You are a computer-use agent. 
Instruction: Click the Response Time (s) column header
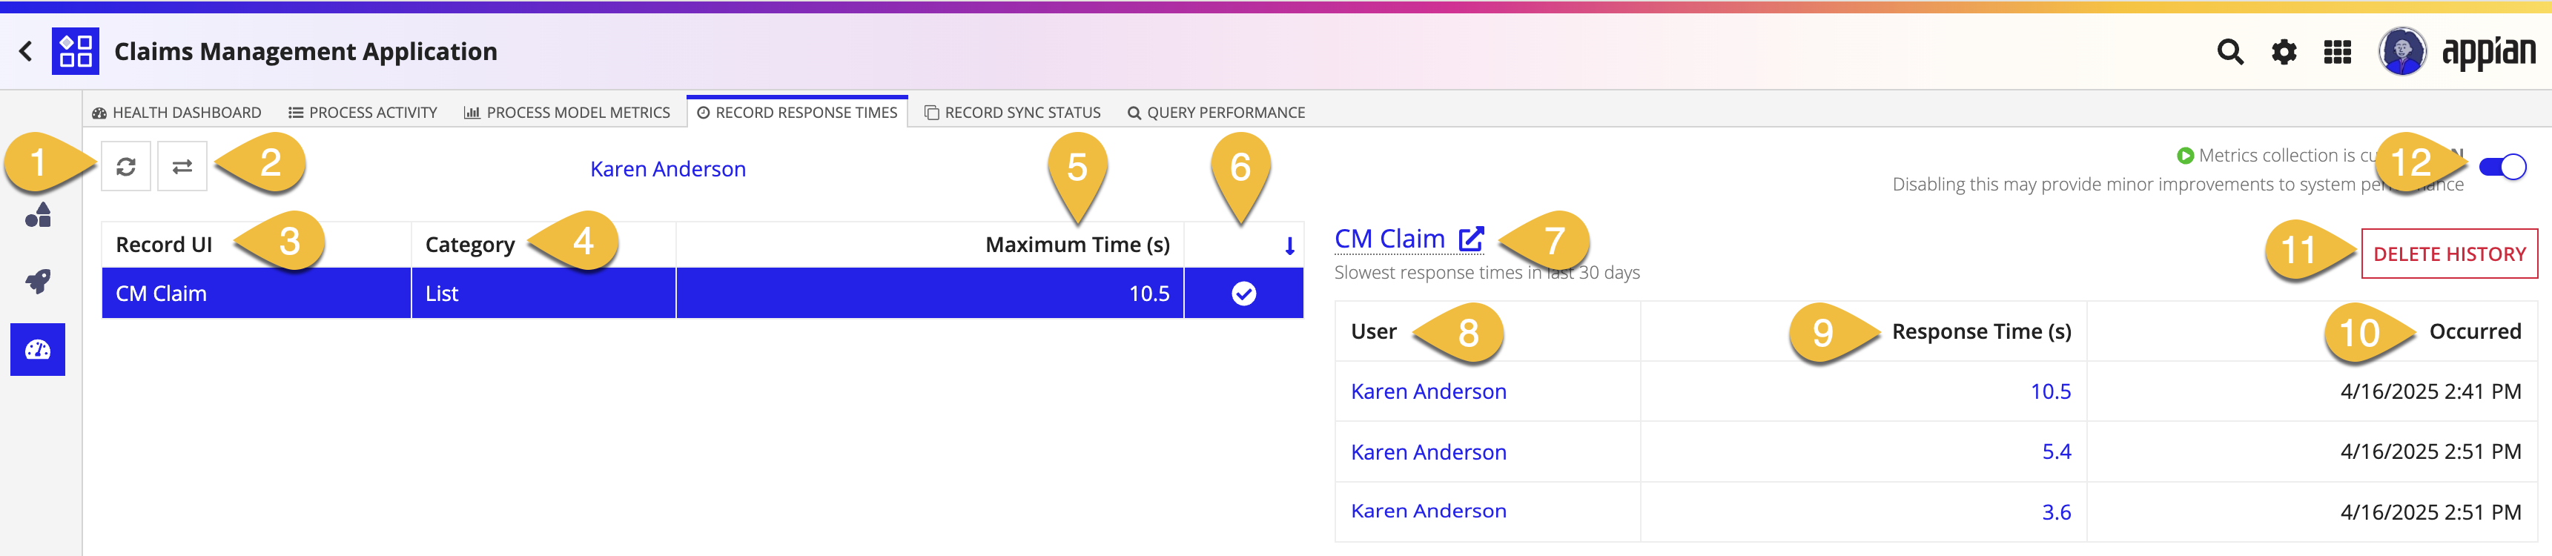click(1981, 332)
